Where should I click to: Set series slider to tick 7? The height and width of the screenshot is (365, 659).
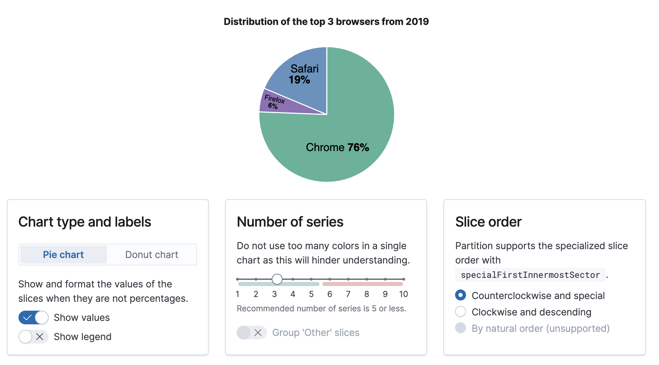pos(348,279)
